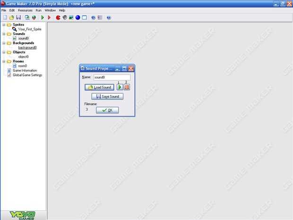This screenshot has width=293, height=220.
Task: Minimize the Sound Properties dialog
Action: 118,69
